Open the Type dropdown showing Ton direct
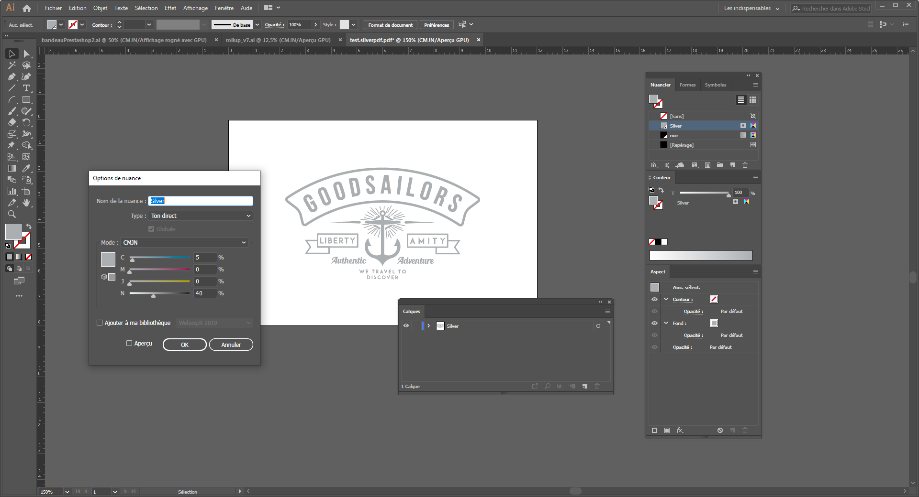 pos(201,216)
